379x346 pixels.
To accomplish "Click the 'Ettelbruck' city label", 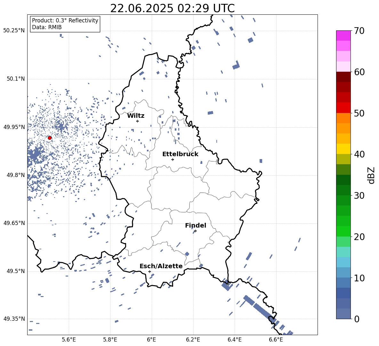I will (x=180, y=154).
